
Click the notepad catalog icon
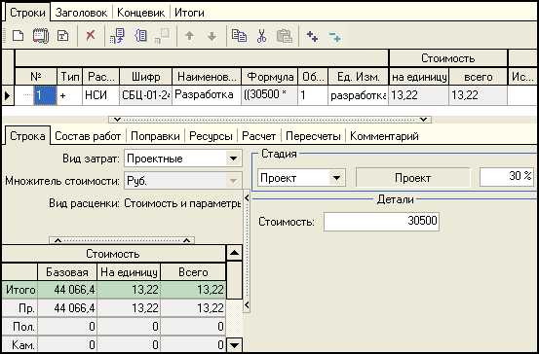point(41,36)
